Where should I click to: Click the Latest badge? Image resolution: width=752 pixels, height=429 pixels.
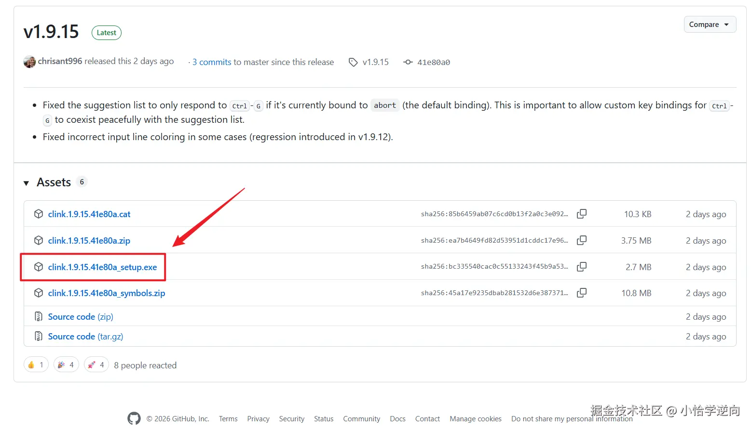tap(106, 33)
